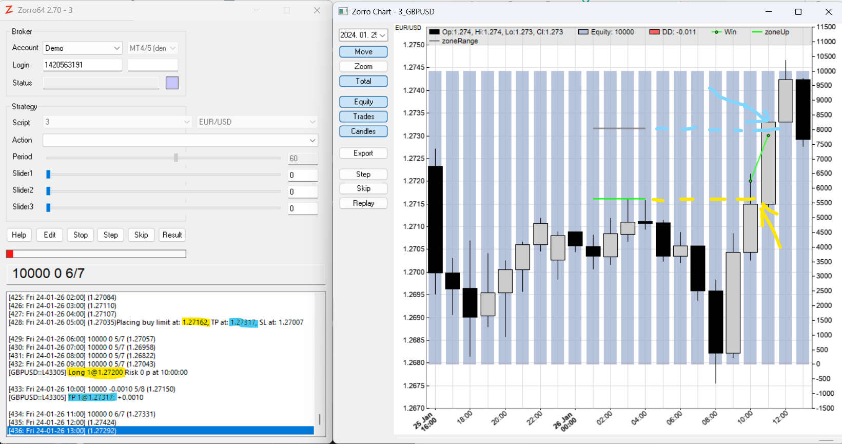Viewport: 842px width, 444px height.
Task: Click the Zorro logo icon in title bar
Action: coord(9,10)
